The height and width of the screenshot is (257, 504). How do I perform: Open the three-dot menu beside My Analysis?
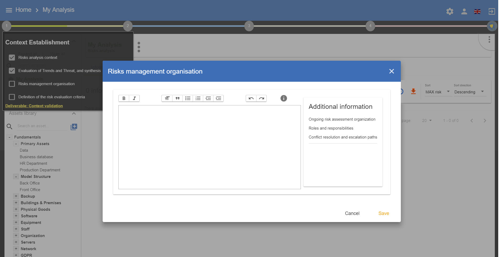(x=139, y=47)
